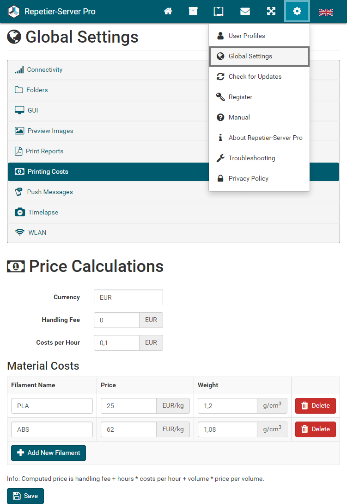Delete the ABS filament row
The width and height of the screenshot is (347, 504).
coord(315,429)
